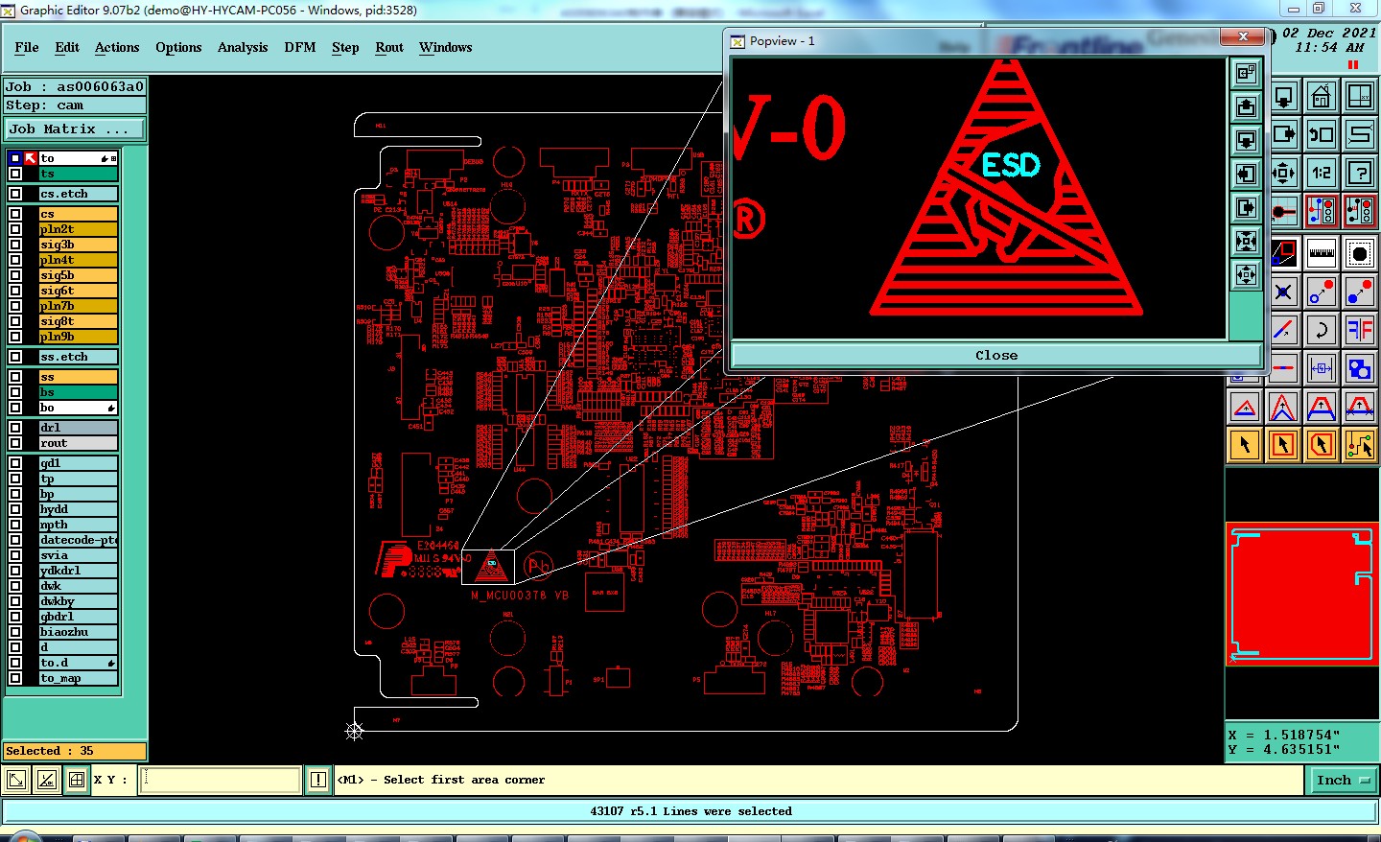
Task: Click the blue X delete icon
Action: tap(1284, 292)
